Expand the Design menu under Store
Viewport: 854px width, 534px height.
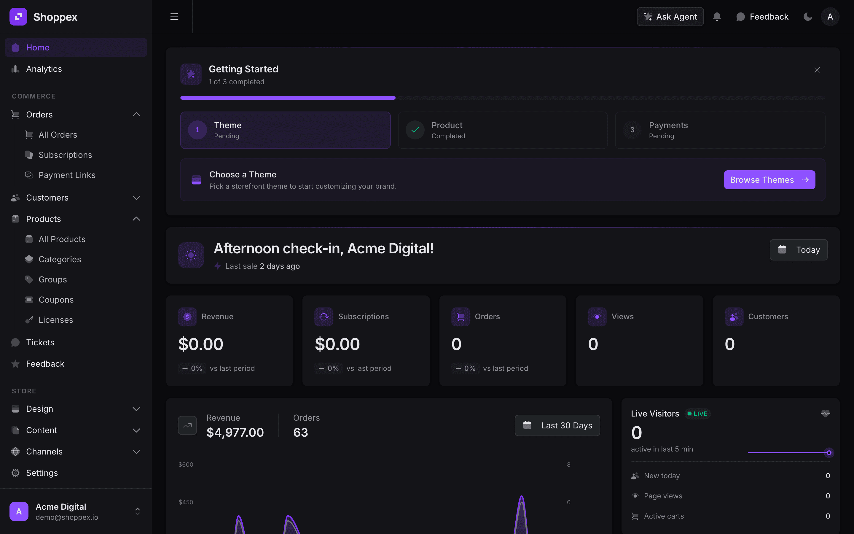click(136, 409)
